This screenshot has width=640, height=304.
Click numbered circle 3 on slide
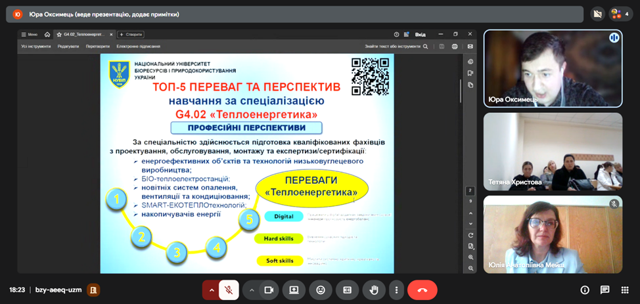pos(177,253)
